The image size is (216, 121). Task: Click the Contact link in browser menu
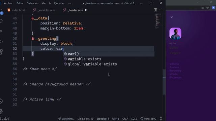175,78
